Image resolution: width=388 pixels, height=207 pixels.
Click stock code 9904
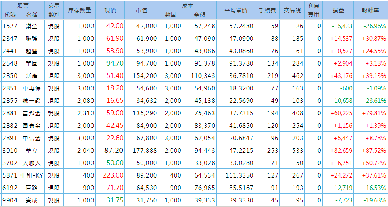pos(10,200)
